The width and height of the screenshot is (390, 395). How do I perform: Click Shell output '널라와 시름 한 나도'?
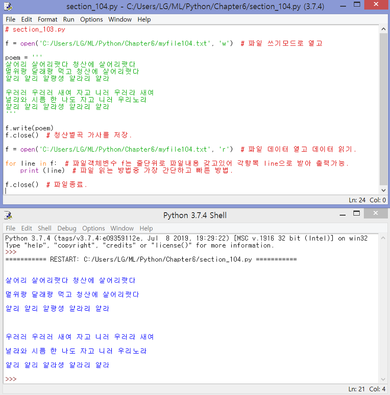[x=76, y=351]
